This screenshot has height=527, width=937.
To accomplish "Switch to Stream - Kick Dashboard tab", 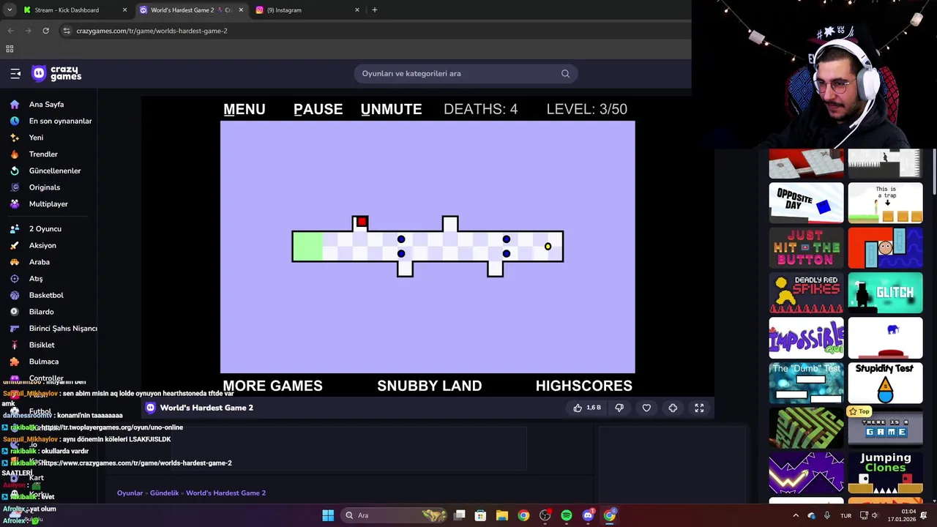I will (x=74, y=10).
